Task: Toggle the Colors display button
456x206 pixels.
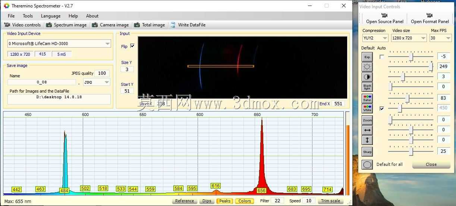Action: [x=245, y=201]
